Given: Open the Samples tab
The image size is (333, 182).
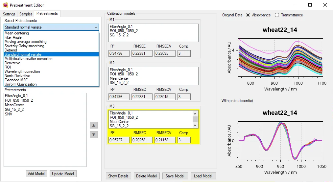Looking at the screenshot, I should click(x=26, y=14).
